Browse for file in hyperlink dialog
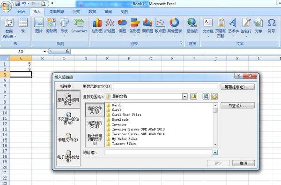This screenshot has width=281, height=185. [214, 96]
